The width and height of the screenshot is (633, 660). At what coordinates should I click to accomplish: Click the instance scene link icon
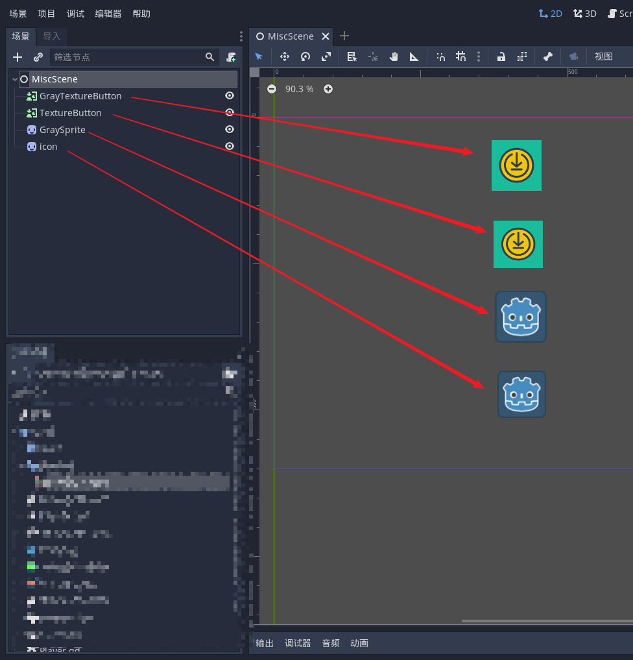[38, 57]
